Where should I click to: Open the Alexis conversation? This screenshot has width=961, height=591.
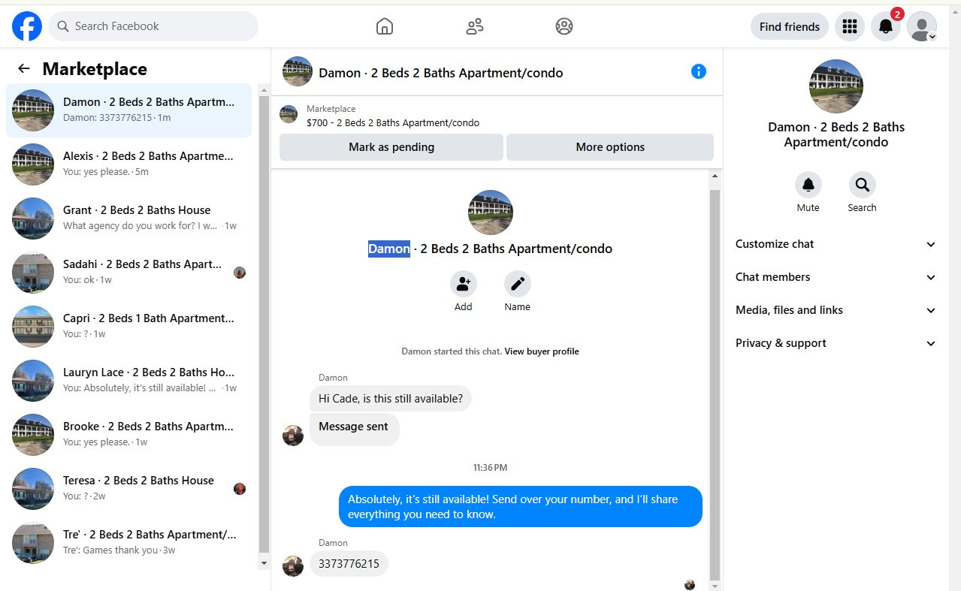(x=128, y=164)
